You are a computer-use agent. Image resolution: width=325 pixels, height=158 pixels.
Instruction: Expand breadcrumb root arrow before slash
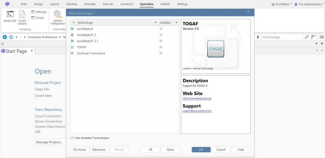pos(17,37)
